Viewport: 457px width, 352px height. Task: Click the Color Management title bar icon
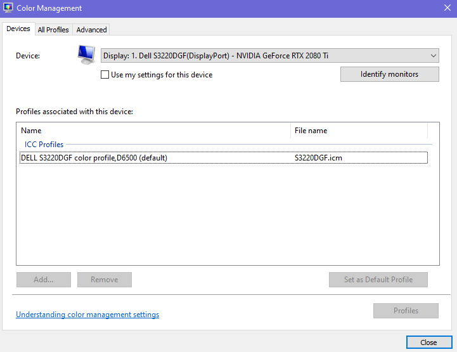coord(8,8)
